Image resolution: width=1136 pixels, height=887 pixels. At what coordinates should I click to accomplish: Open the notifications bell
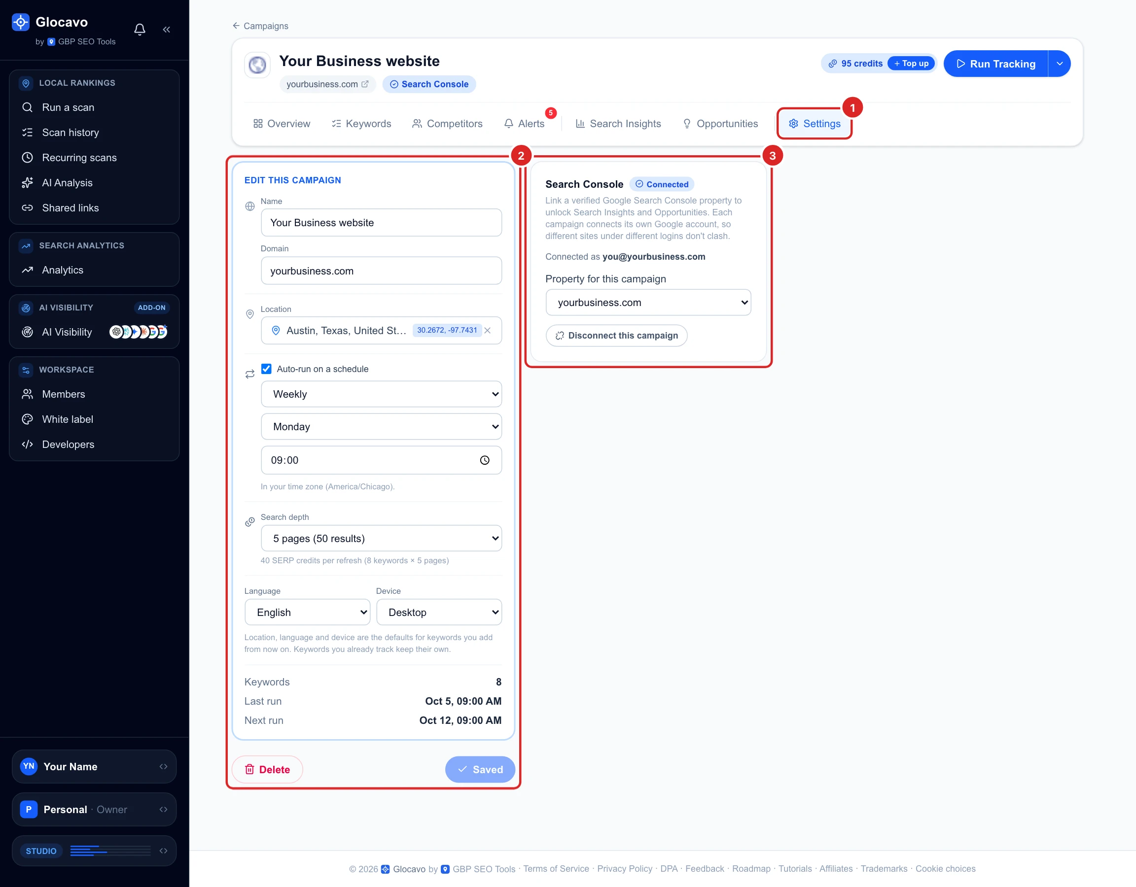(140, 30)
